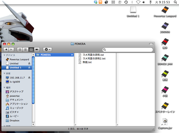
Task: Eject the 192.168.11.7 server
Action: click(29, 78)
